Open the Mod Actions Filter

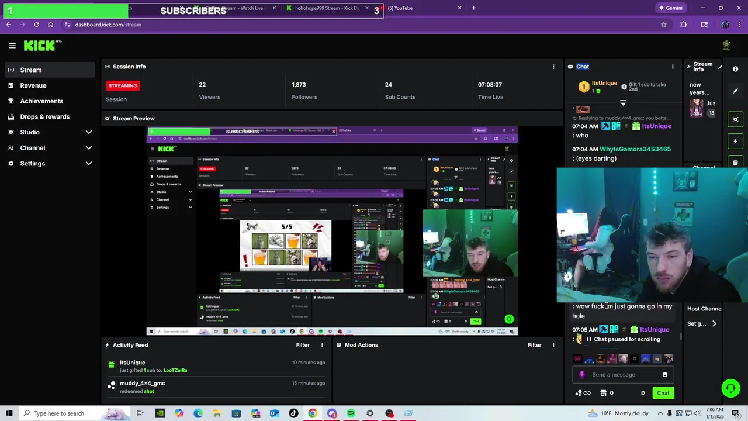(x=535, y=345)
